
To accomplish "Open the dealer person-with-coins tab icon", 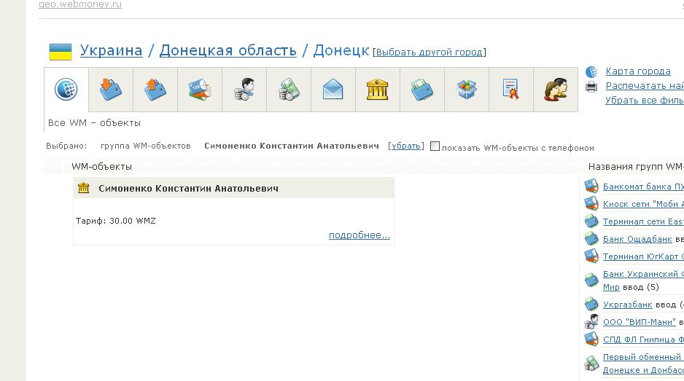I will click(244, 90).
